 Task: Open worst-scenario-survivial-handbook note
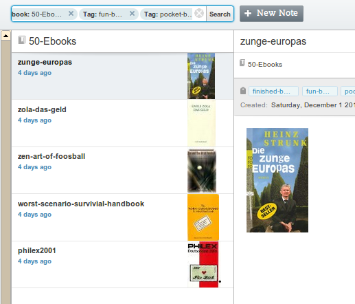click(122, 217)
